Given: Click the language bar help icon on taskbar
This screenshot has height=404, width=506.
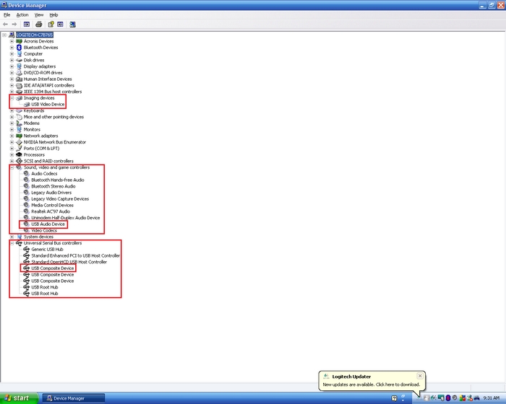Looking at the screenshot, I should click(394, 398).
